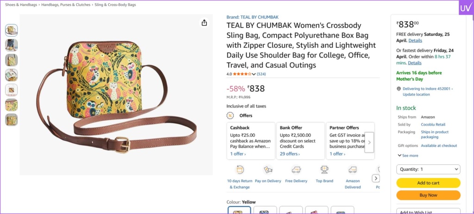Open the Brand: TEAL BY CHUMBAK link
Viewport: 474px width, 214px height.
[252, 17]
